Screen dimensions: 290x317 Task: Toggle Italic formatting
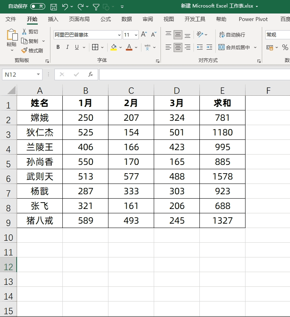point(68,47)
